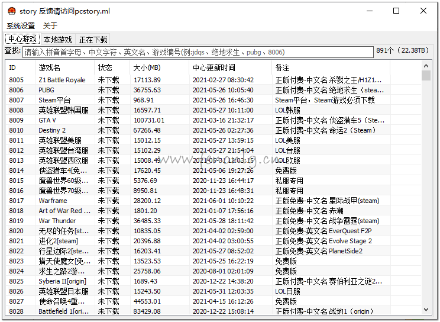
Task: Switch to the 正在下载 tab
Action: [93, 40]
